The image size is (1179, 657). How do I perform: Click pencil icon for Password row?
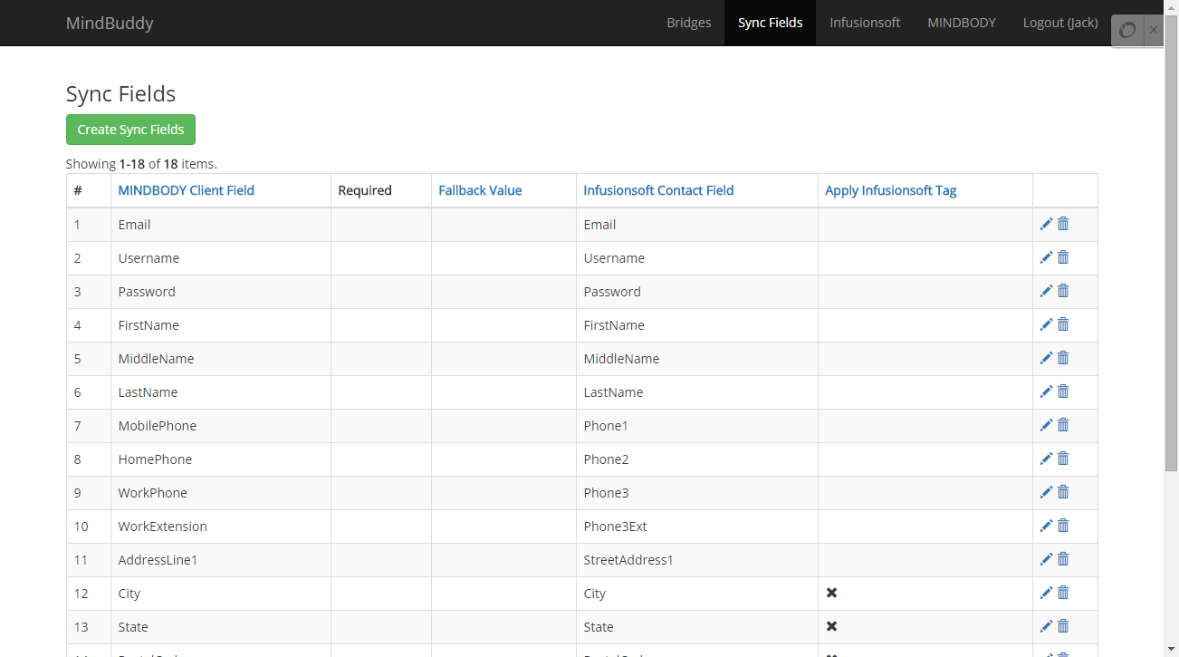[x=1046, y=291]
